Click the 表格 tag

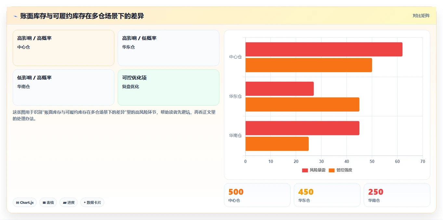coord(48,203)
